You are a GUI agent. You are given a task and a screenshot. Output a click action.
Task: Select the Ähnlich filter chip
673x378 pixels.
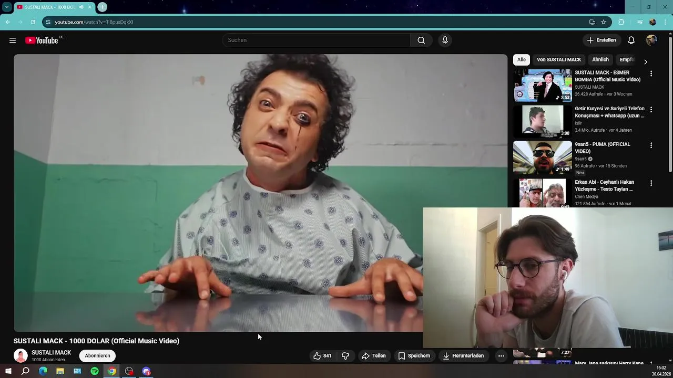tap(600, 60)
